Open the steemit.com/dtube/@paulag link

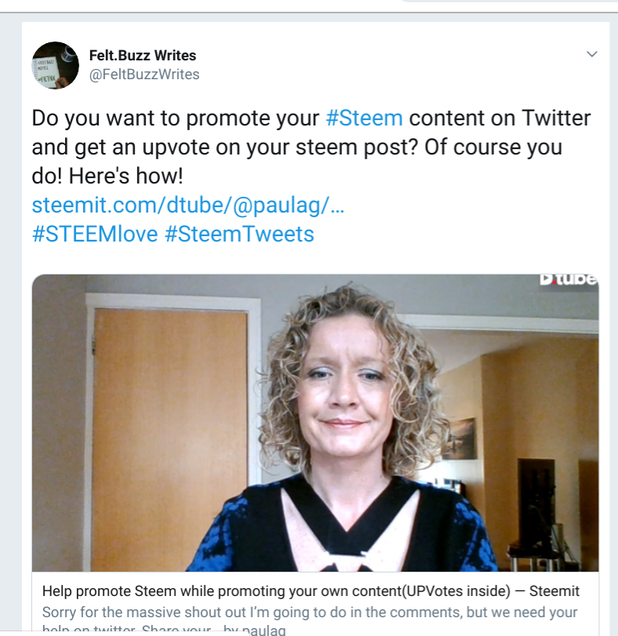tap(188, 205)
